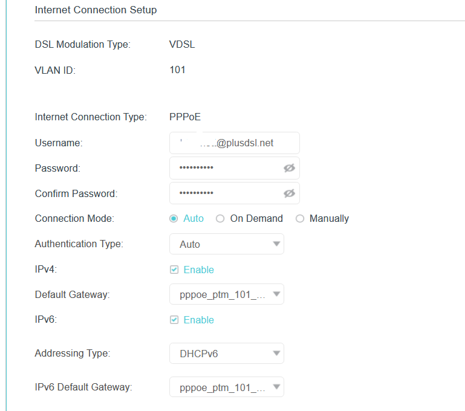This screenshot has width=465, height=411.
Task: Click the IPv6 Default Gateway arrow icon
Action: 276,387
